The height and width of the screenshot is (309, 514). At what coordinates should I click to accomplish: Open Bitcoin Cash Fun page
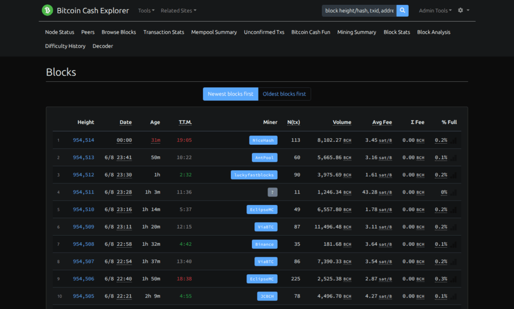(311, 32)
